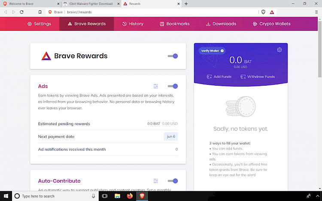Click the Ads section heading
Viewport: 322px width, 201px height.
[x=43, y=86]
